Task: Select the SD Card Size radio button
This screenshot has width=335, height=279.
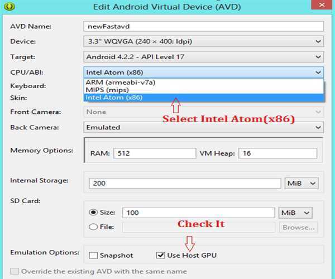Action: [x=93, y=213]
